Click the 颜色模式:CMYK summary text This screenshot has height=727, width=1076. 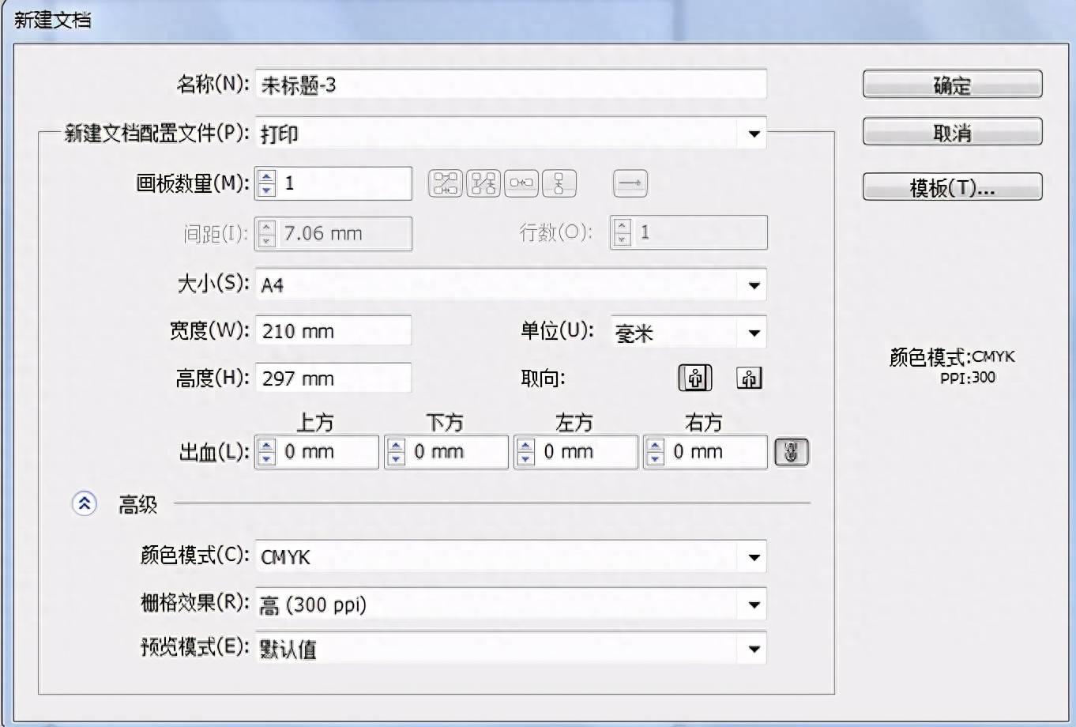click(x=952, y=358)
